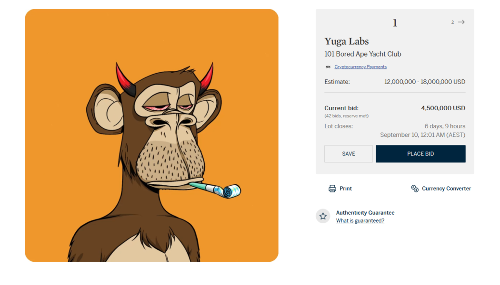Click the Authenticity Guarantee heading
This screenshot has height=285, width=500.
(365, 213)
